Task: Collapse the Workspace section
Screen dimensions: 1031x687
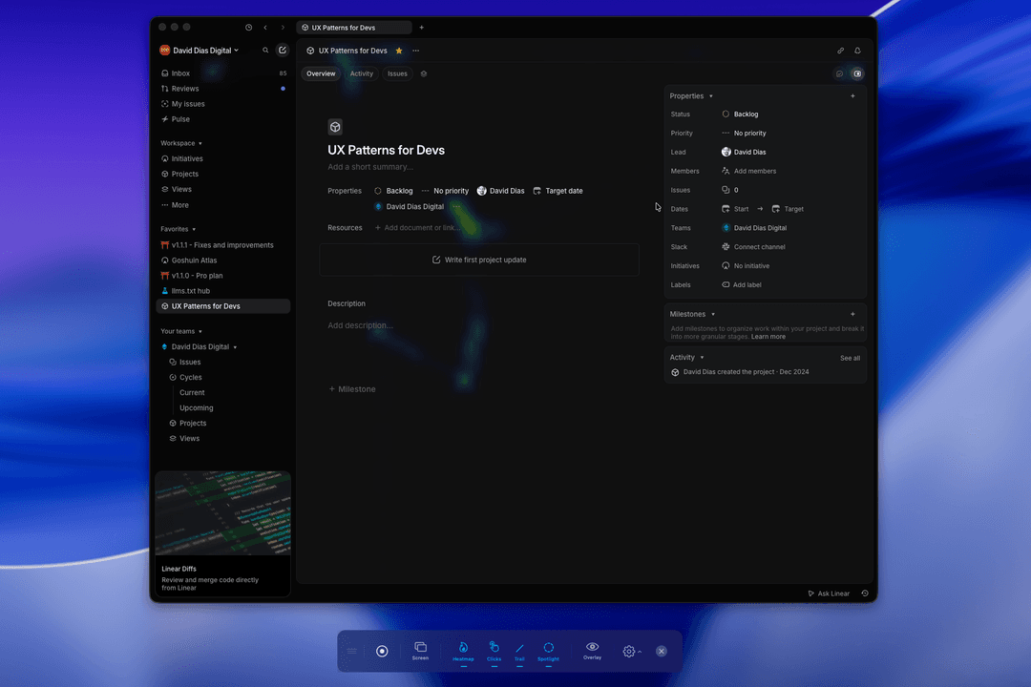Action: tap(180, 143)
